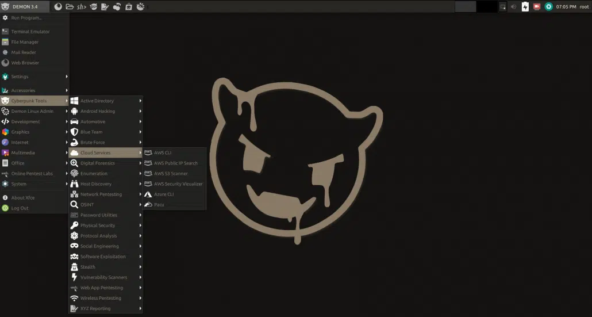This screenshot has height=317, width=592.
Task: Open Web Browser from the menu
Action: (34, 63)
